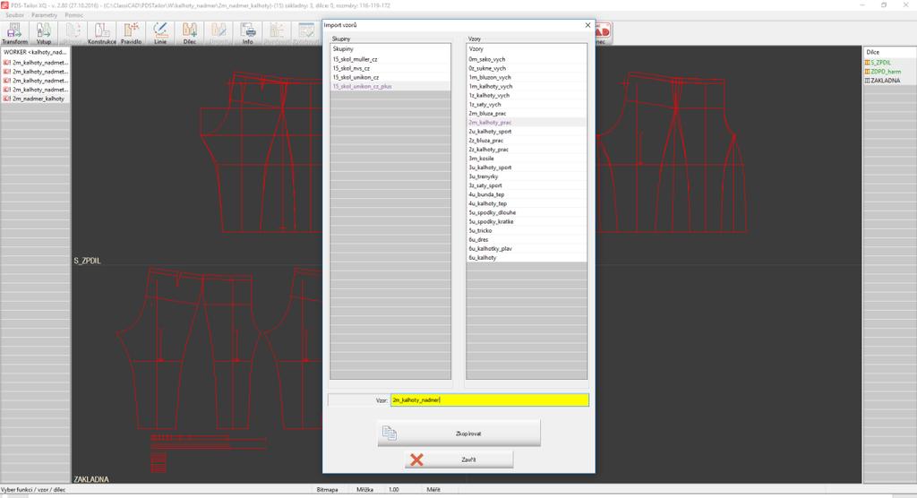Screen dimensions: 917x498
Task: Select the Pravidlo toolbar icon
Action: pos(131,33)
